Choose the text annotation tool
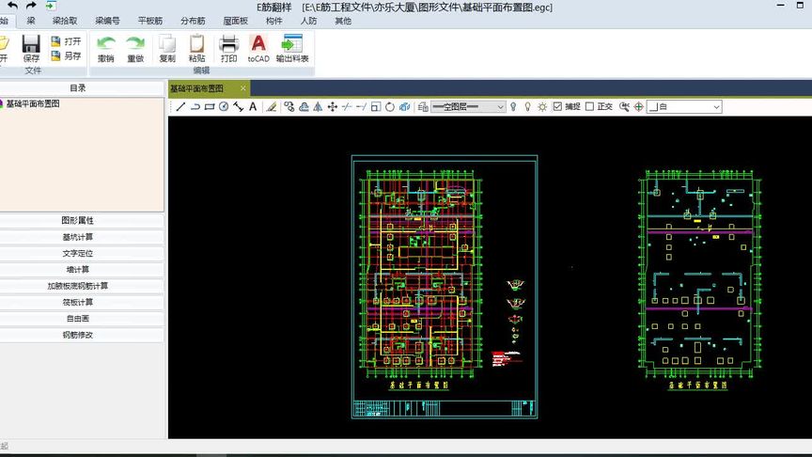Screen dimensions: 812x457 coord(253,107)
